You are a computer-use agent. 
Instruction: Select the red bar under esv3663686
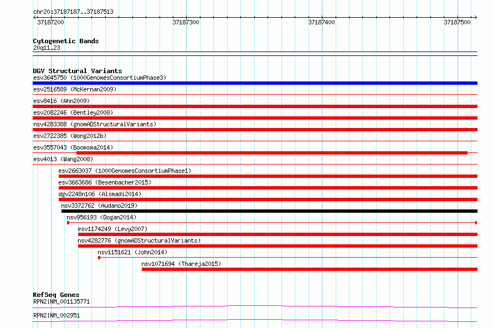point(268,188)
